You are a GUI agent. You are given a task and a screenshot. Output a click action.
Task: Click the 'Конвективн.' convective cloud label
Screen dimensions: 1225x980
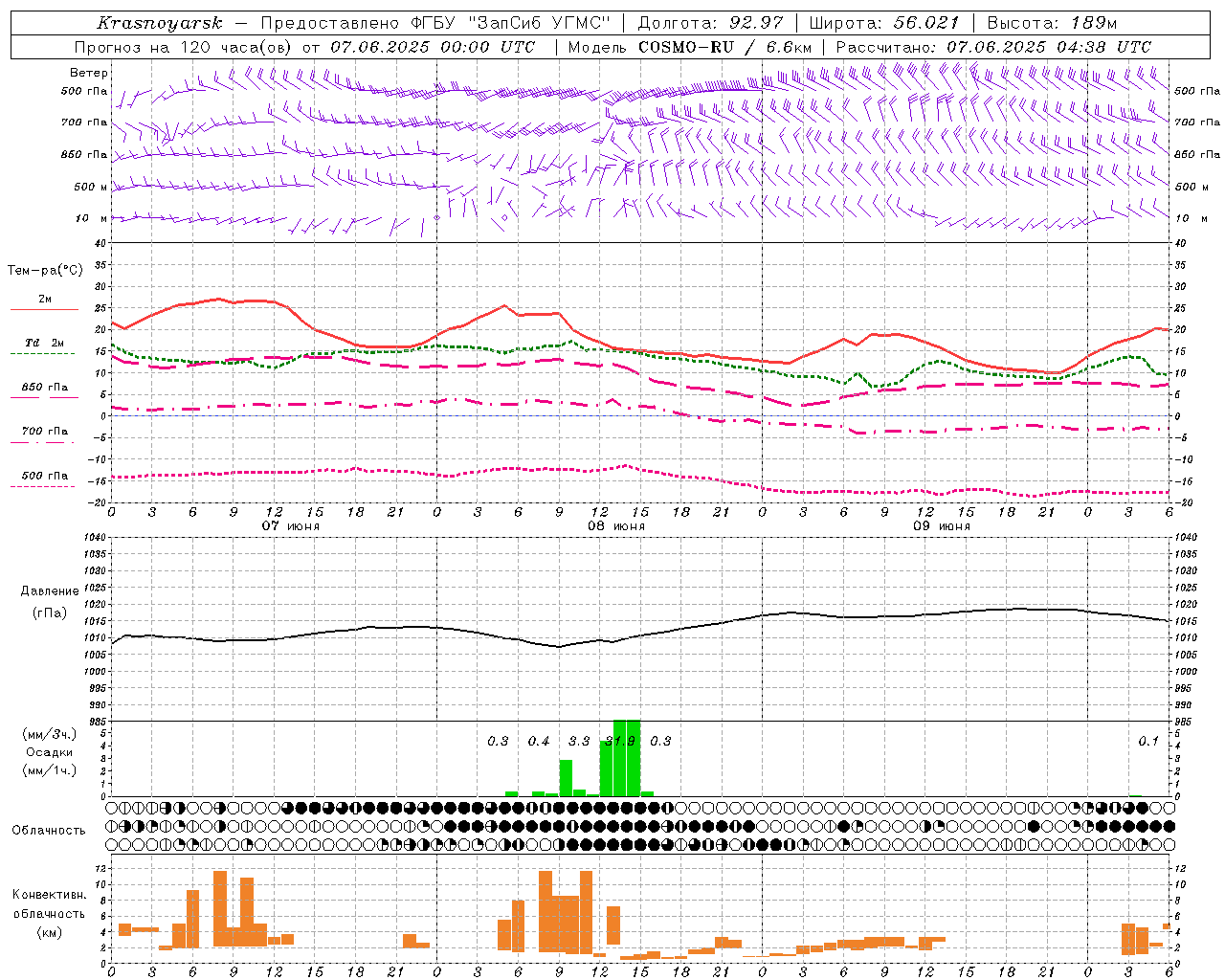50,895
